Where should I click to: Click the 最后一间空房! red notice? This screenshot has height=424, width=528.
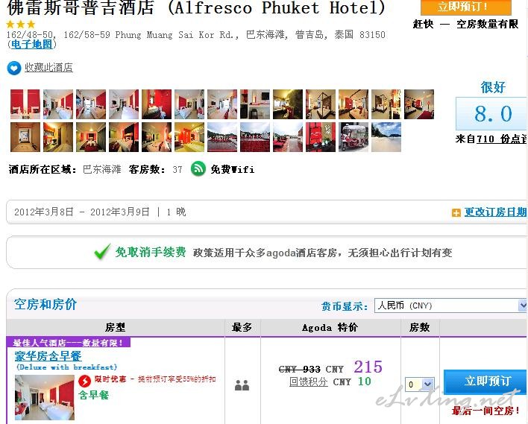coord(485,411)
